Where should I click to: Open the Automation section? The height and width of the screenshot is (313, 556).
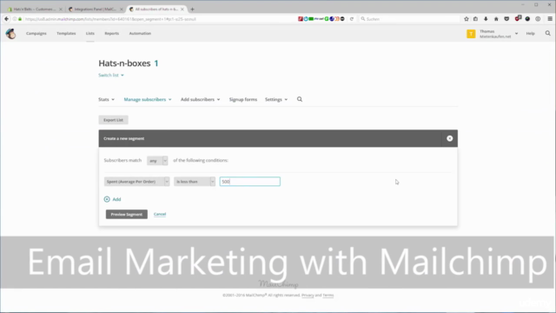(140, 33)
